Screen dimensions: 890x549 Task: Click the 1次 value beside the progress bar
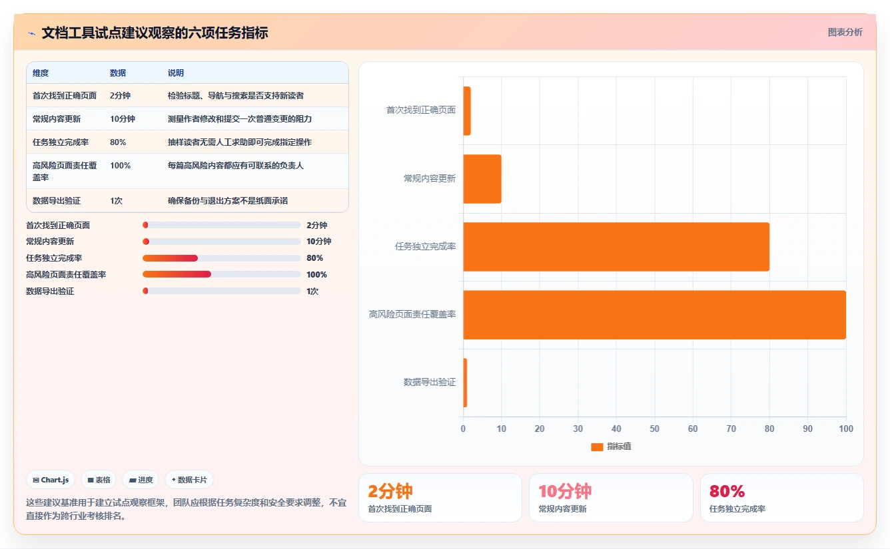coord(312,291)
